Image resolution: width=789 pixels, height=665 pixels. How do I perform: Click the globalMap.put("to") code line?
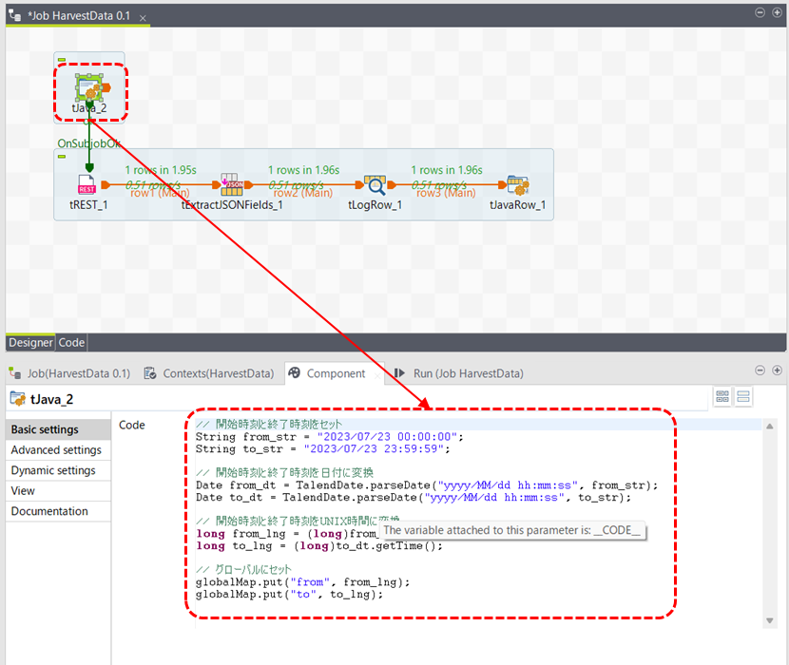click(x=289, y=595)
